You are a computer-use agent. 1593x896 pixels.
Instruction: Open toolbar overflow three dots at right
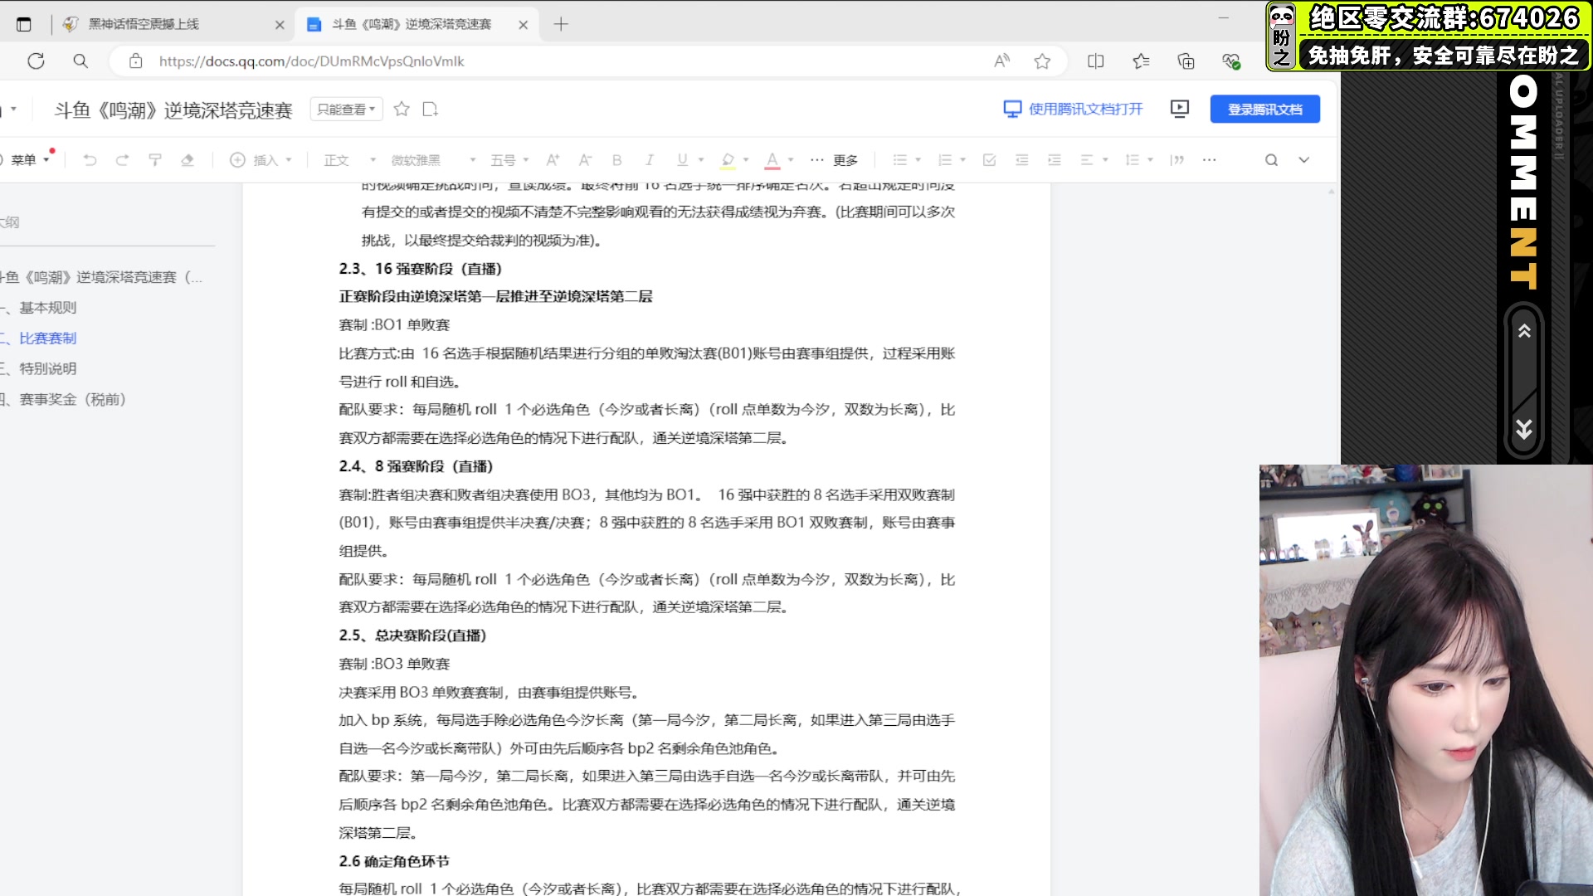1209,160
